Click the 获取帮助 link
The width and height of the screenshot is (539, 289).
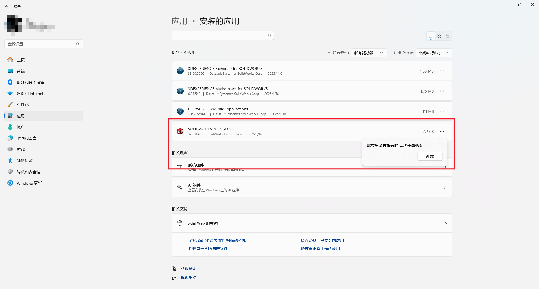coord(189,269)
